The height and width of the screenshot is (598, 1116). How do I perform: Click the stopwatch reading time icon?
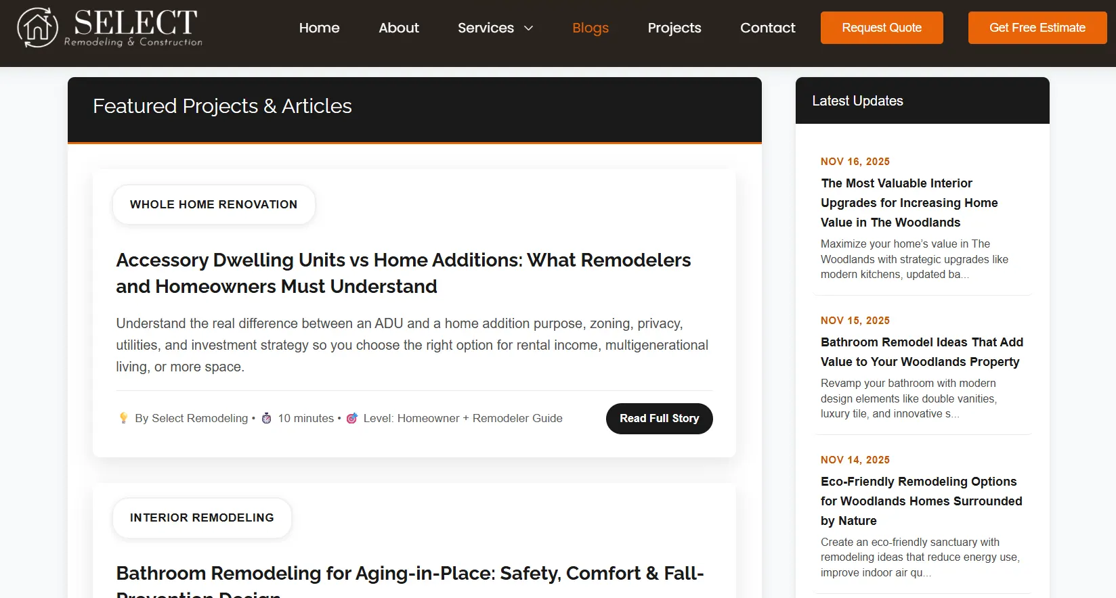pos(267,418)
